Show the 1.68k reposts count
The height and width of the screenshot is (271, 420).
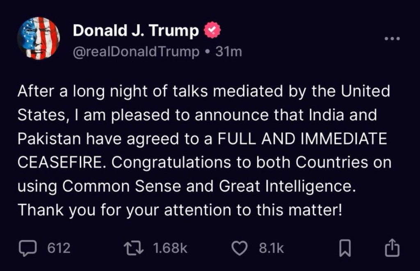[170, 248]
